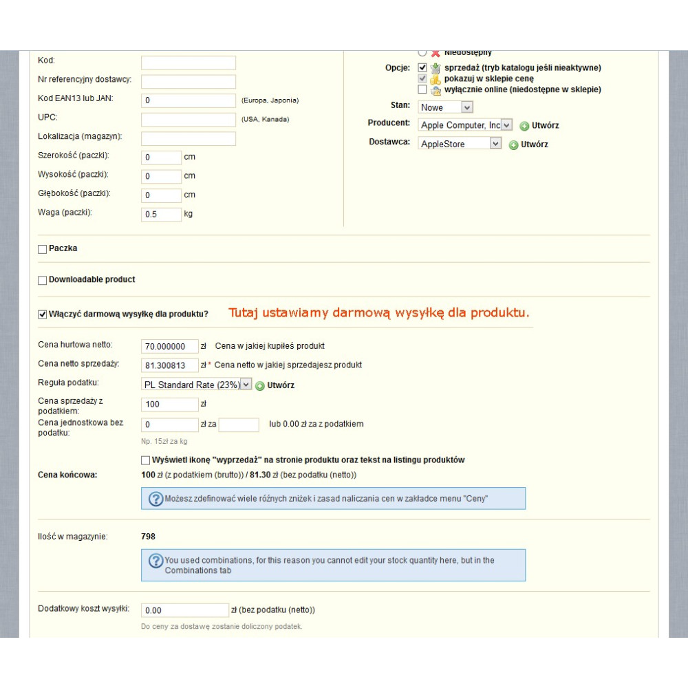Enable the Wyświetl ikonę "wyprzedaż" checkbox
Screen dimensions: 688x688
tap(145, 460)
